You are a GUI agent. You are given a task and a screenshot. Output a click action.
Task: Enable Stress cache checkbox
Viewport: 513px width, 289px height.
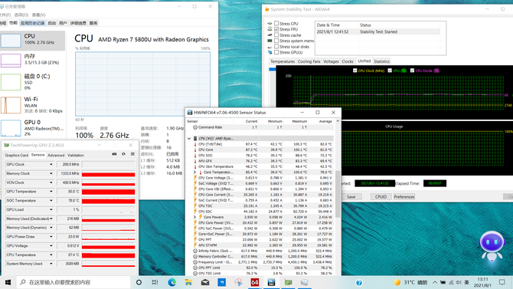[x=276, y=35]
